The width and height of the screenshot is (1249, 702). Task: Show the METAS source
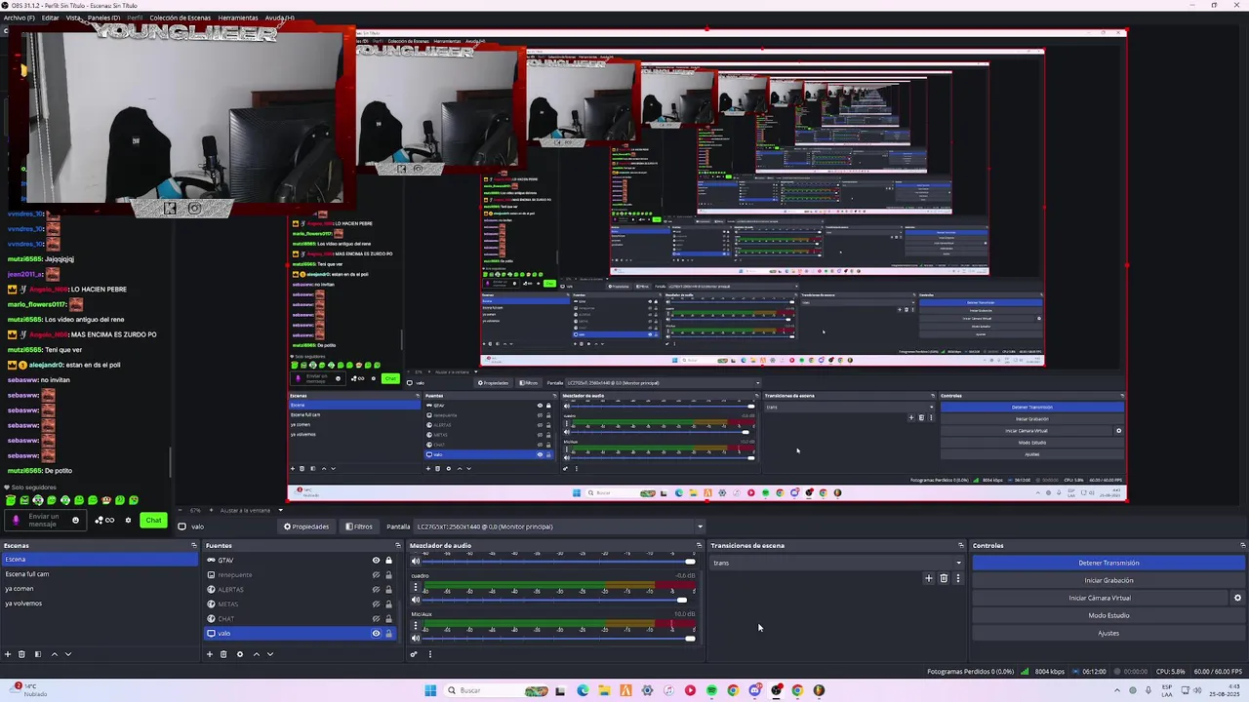376,604
